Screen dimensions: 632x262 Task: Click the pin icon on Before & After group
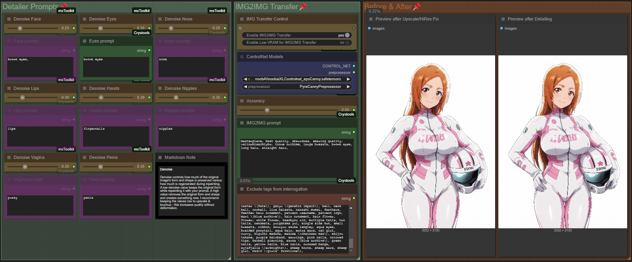417,6
